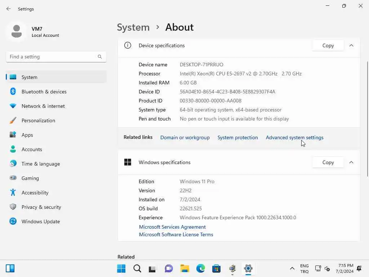The height and width of the screenshot is (277, 369).
Task: Open taskbar Search magnifier
Action: (x=137, y=268)
